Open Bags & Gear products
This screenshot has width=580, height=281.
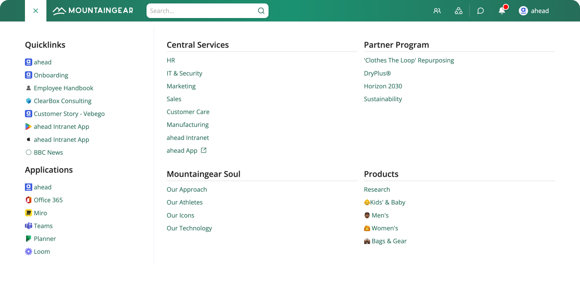[x=385, y=241]
